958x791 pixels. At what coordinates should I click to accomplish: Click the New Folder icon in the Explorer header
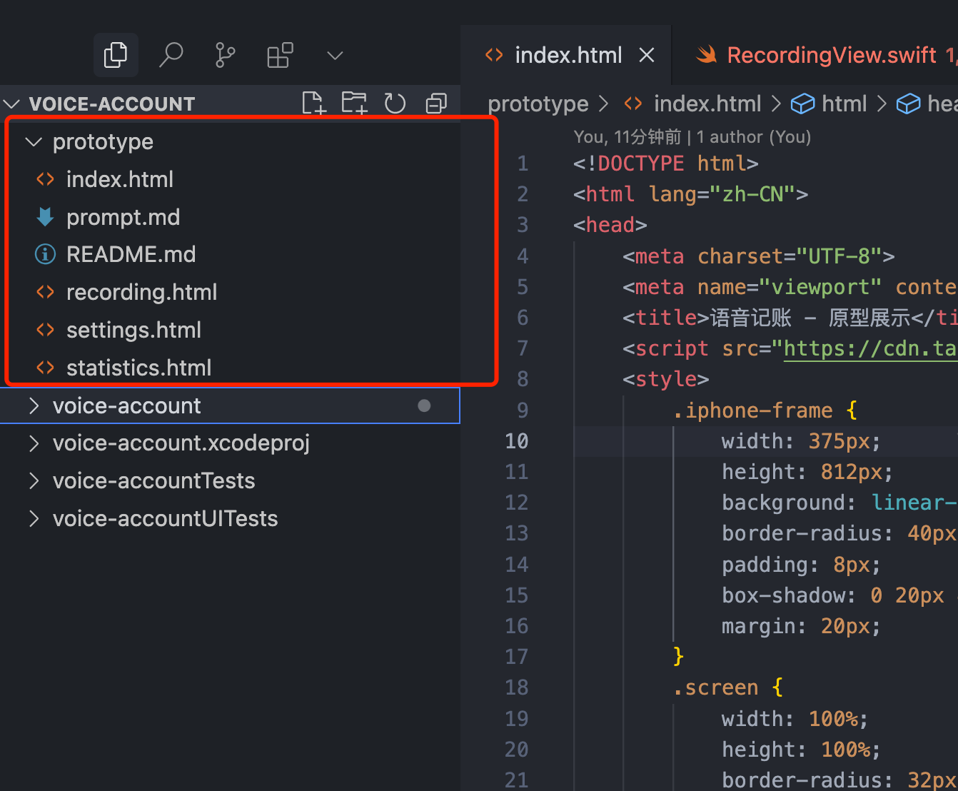[354, 104]
